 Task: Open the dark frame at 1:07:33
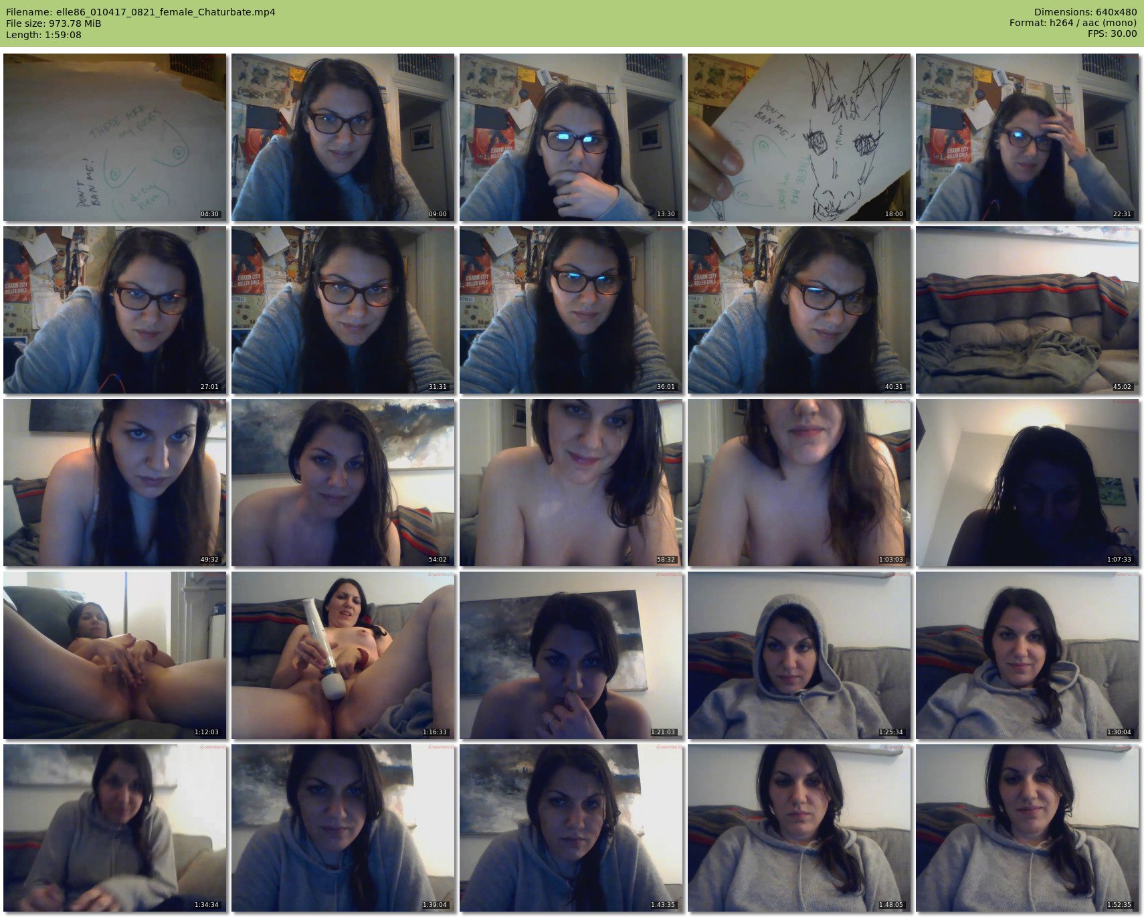(1027, 483)
